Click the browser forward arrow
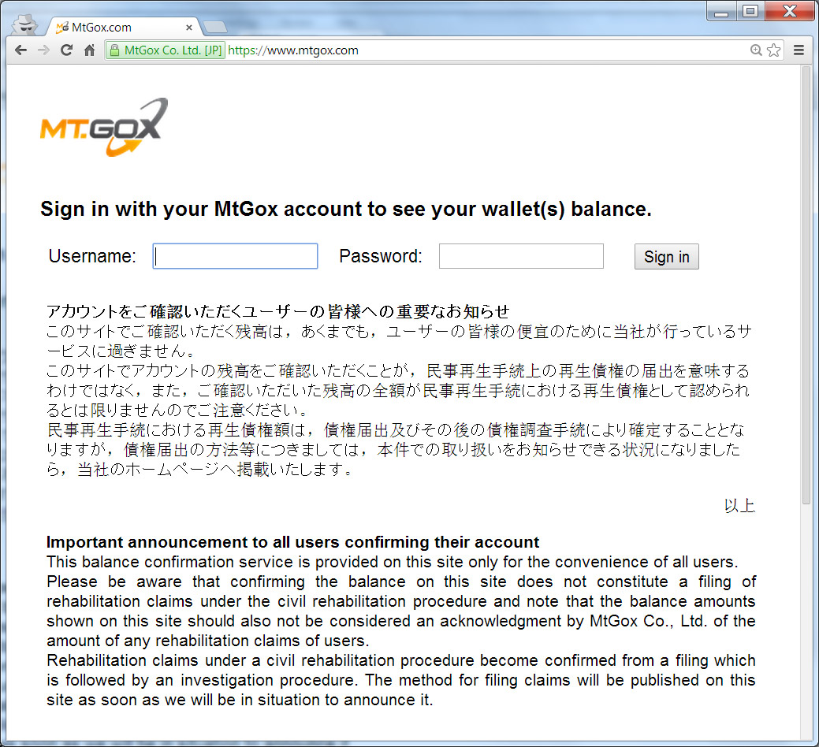 click(x=44, y=50)
